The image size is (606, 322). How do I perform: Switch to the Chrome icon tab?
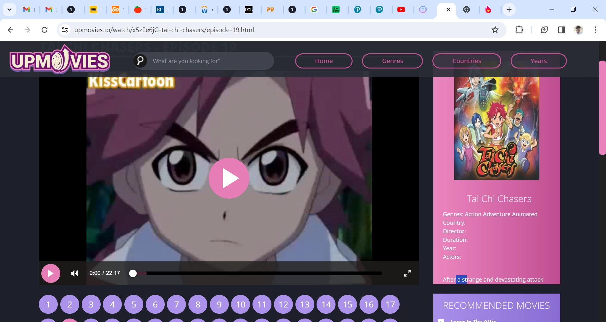466,9
